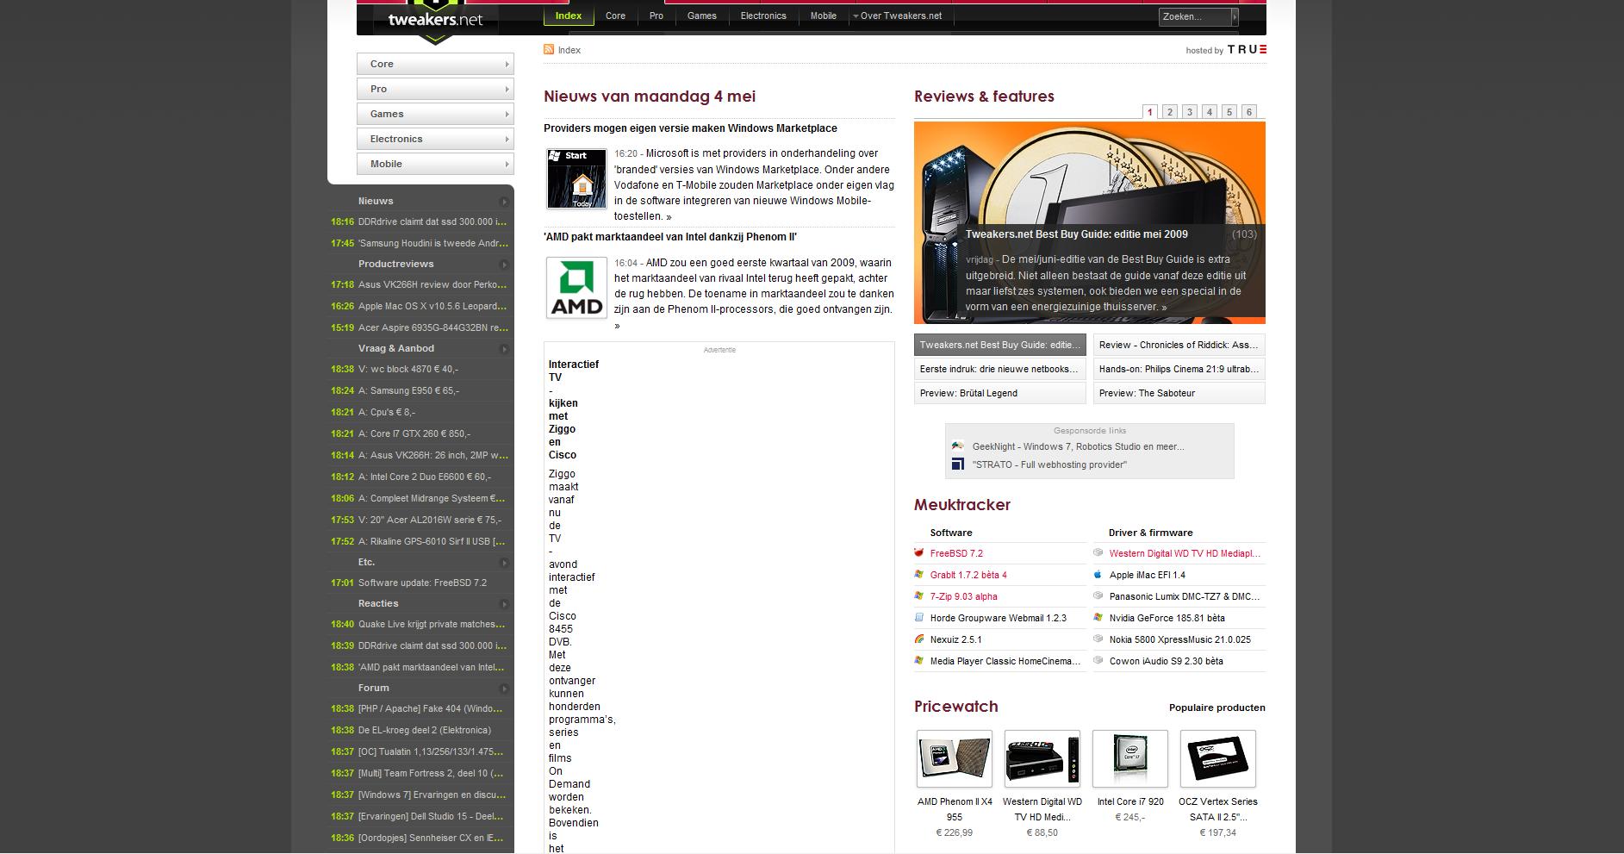The image size is (1624, 854).
Task: Click the search submit arrow icon
Action: pyautogui.click(x=1234, y=16)
